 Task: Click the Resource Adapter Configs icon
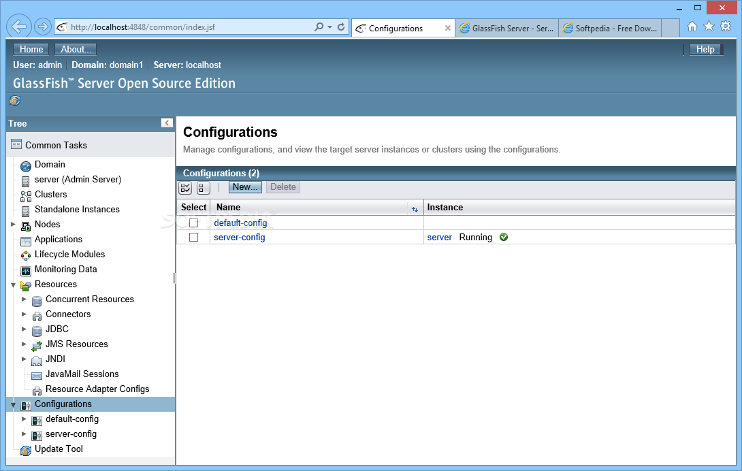[x=37, y=391]
